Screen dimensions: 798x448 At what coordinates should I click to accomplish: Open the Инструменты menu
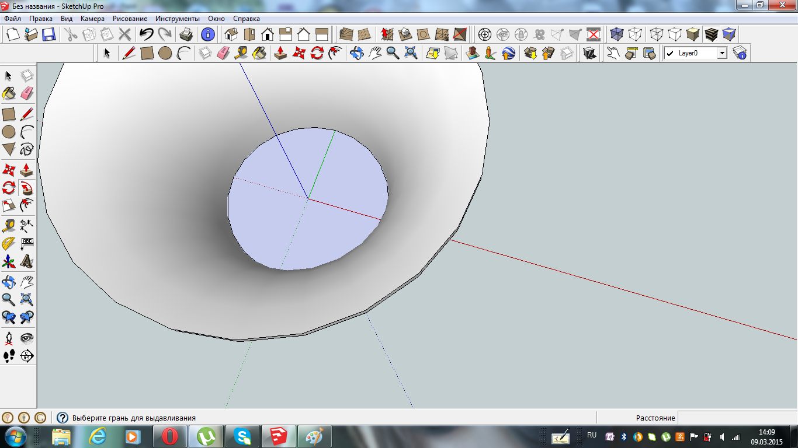(x=178, y=19)
